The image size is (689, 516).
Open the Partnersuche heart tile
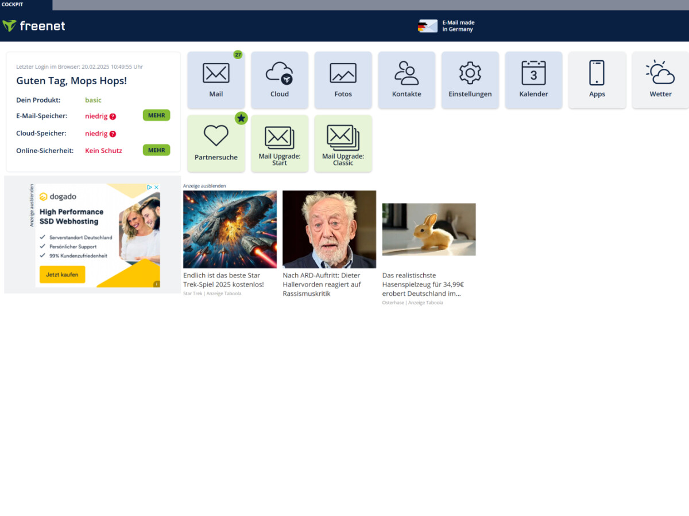click(x=216, y=143)
